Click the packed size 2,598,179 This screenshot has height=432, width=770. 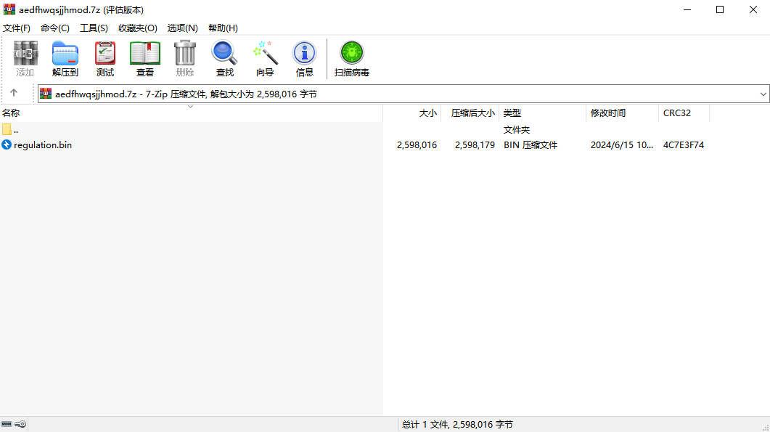point(475,145)
